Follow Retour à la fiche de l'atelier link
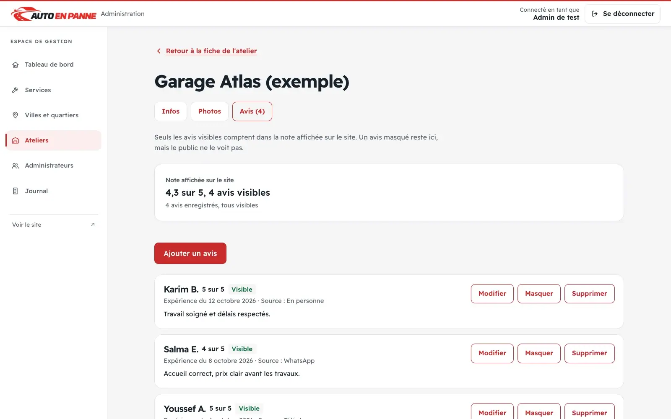Screen dimensions: 671x419 [211, 51]
